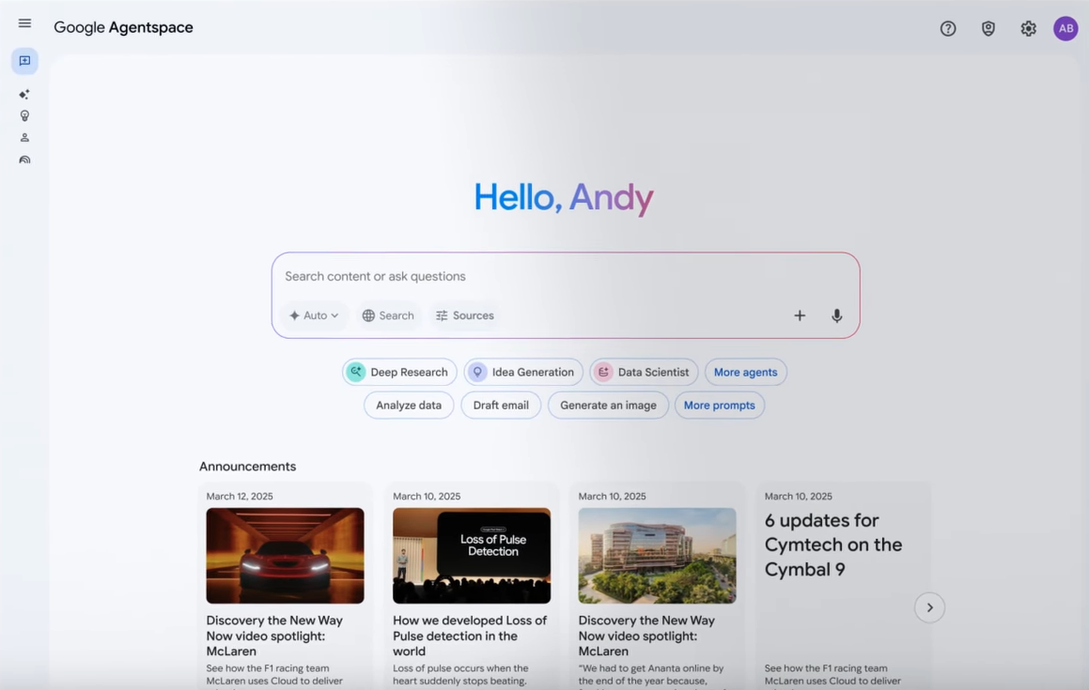1089x690 pixels.
Task: Toggle Sources filtering options
Action: click(464, 315)
